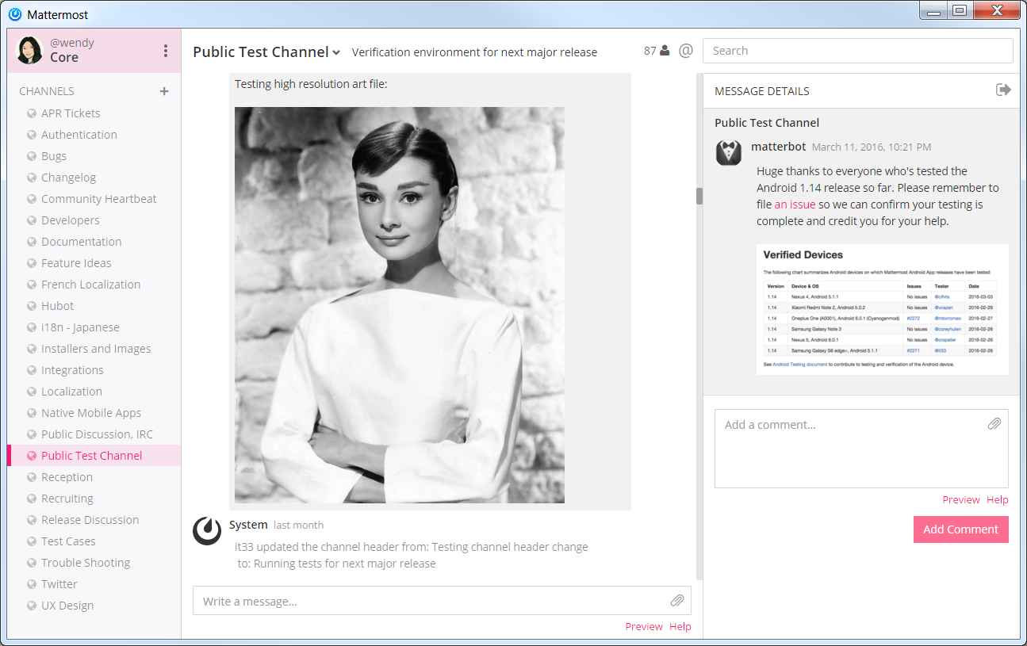Screen dimensions: 1027x646
Task: Open the Installers and Images channel
Action: (x=94, y=349)
